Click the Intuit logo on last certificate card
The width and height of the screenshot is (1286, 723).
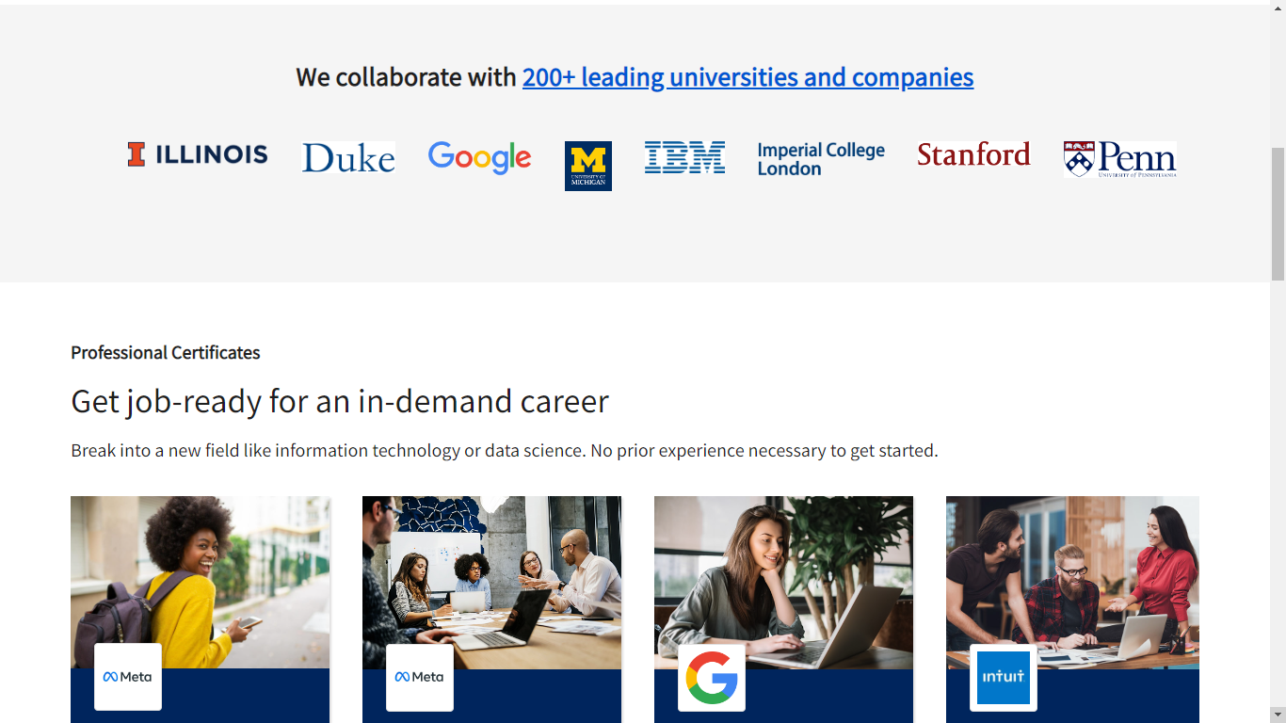pyautogui.click(x=1003, y=676)
